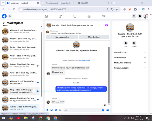Go to Facebook home via logo
The width and height of the screenshot is (152, 121).
tap(4, 16)
